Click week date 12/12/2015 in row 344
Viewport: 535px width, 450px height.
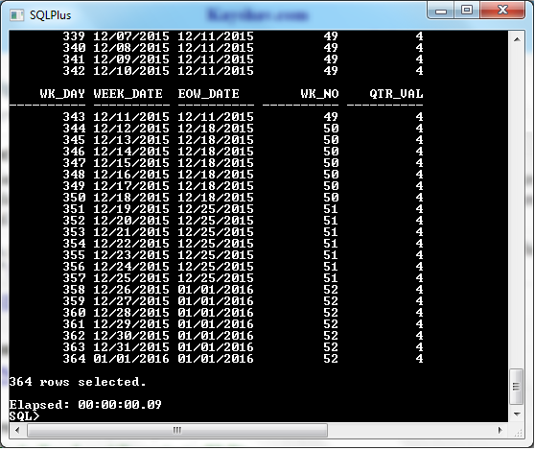tap(131, 129)
